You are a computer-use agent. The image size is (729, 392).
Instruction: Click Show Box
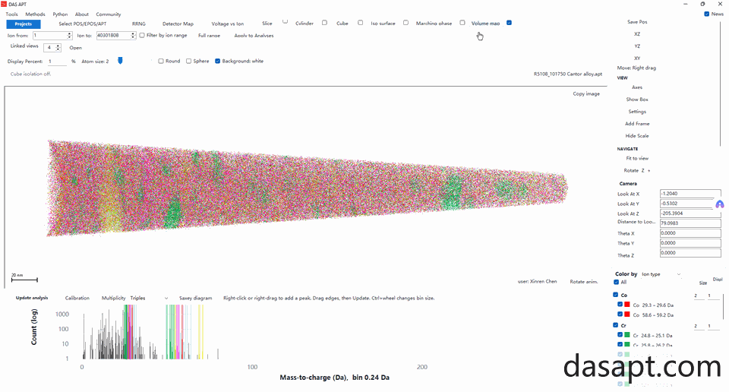tap(637, 100)
